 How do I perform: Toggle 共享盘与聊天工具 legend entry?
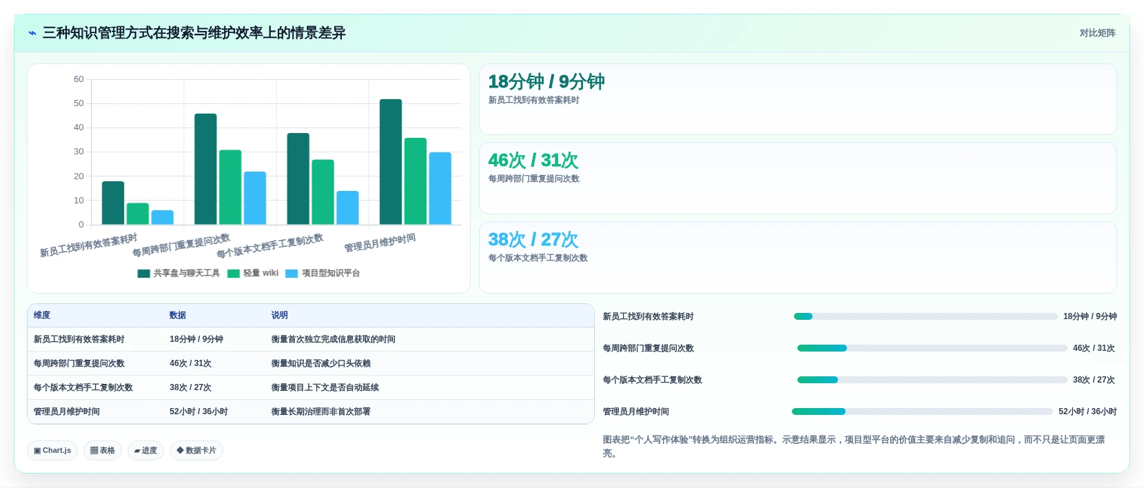click(178, 273)
